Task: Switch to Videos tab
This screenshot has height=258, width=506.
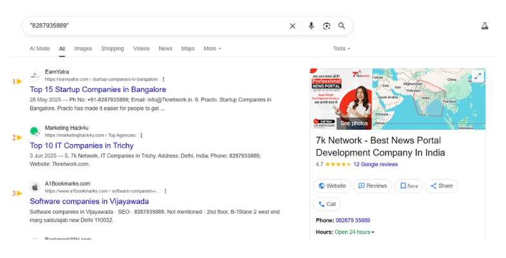Action: pos(142,49)
